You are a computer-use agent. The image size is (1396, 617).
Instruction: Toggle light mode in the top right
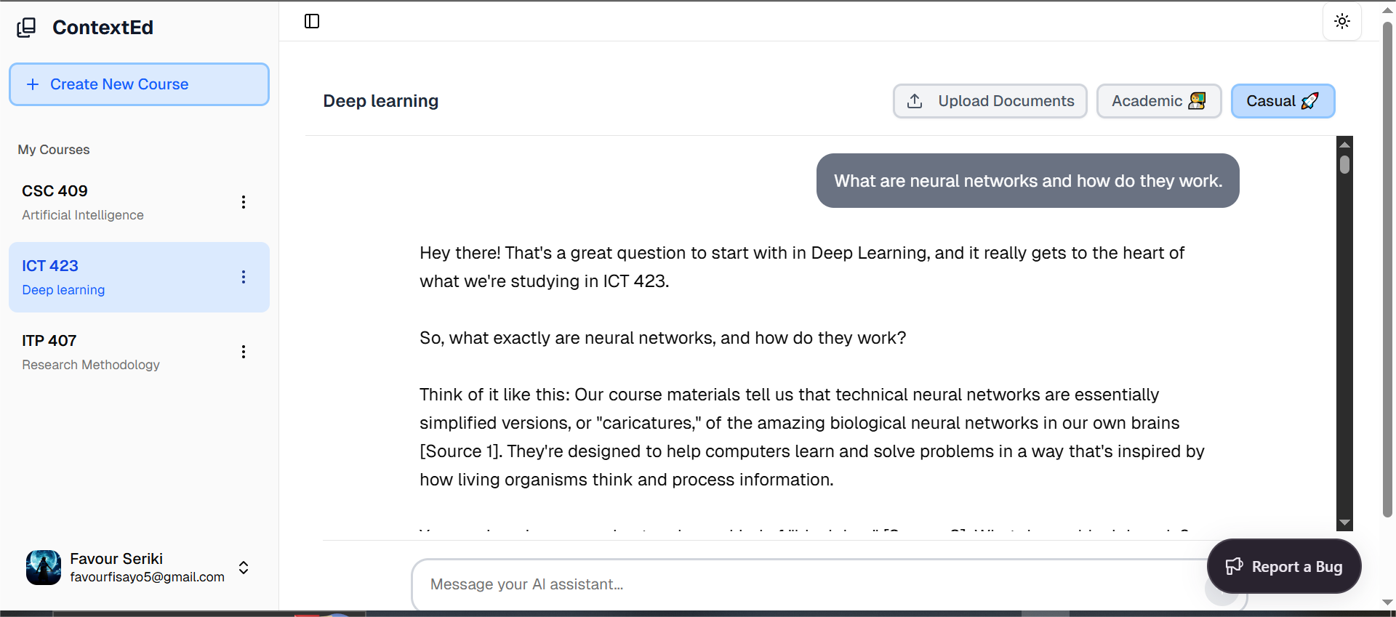pyautogui.click(x=1341, y=21)
